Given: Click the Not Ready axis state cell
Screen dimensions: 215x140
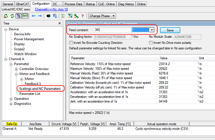Looking at the screenshot, I should coord(35,129).
